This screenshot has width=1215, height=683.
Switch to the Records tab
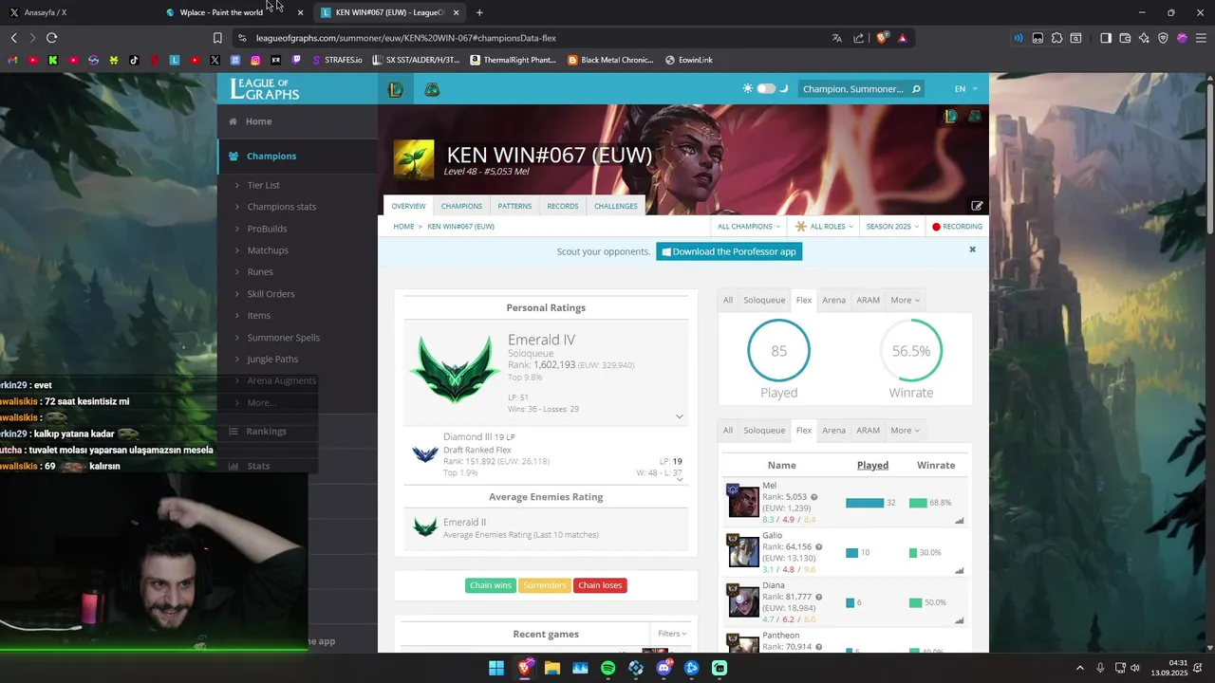coord(562,206)
